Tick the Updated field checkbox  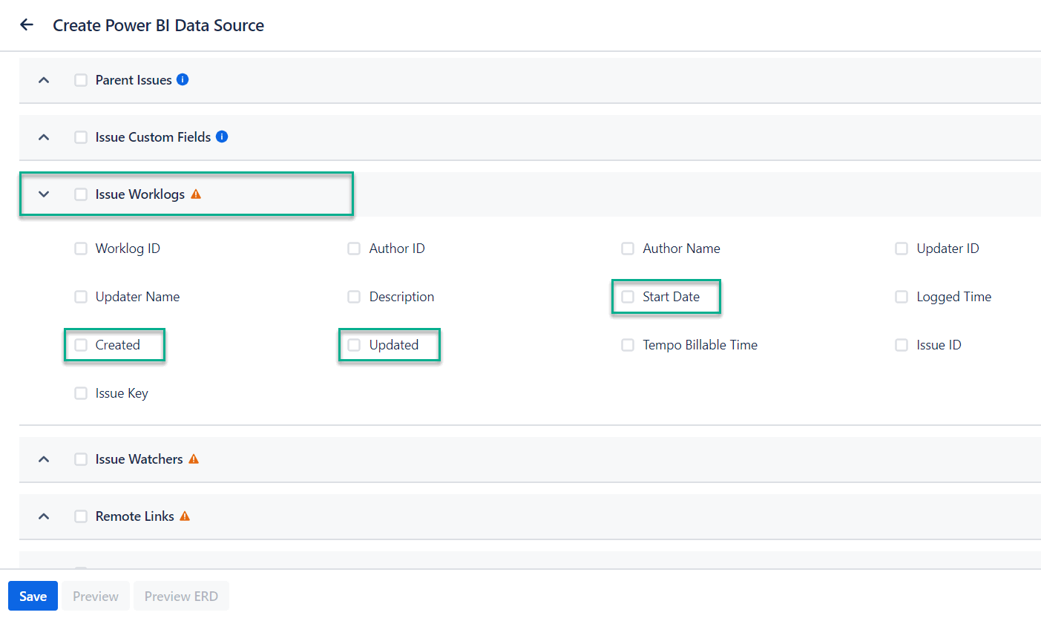point(355,345)
